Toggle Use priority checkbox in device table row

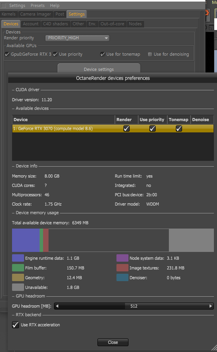[x=152, y=128]
